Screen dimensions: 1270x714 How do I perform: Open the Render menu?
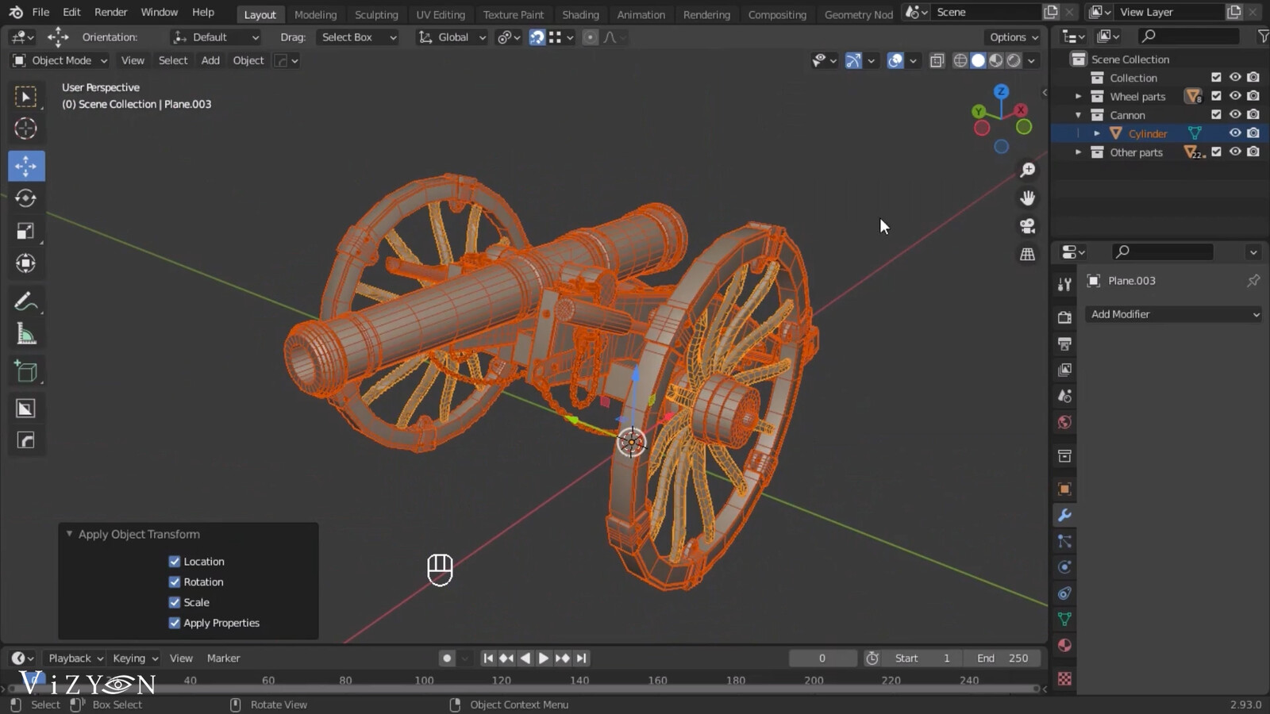pyautogui.click(x=110, y=12)
